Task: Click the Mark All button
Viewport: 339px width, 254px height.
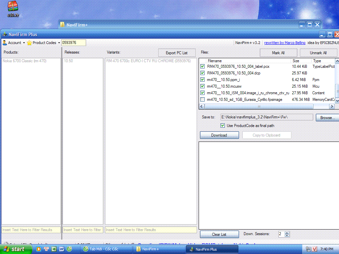Action: (x=278, y=53)
